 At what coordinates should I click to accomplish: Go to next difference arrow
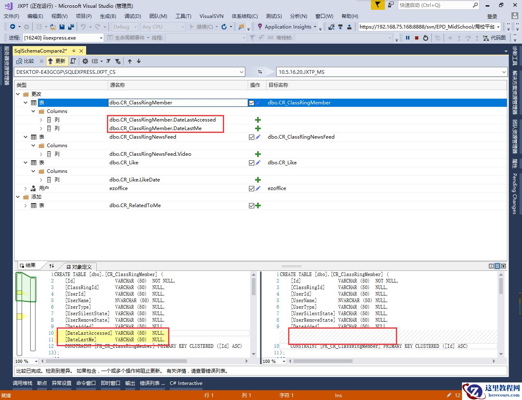[x=139, y=61]
